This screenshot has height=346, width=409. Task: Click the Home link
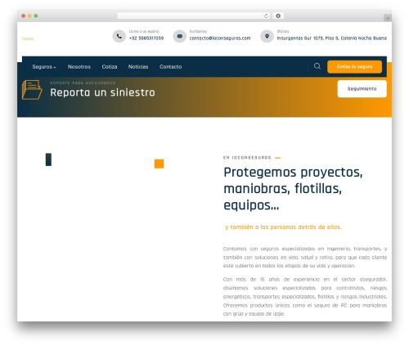pos(28,38)
